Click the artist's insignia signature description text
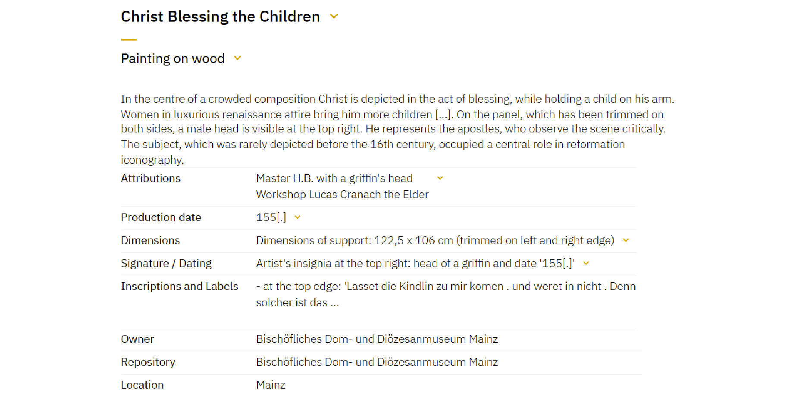Viewport: 812px width, 405px height. coord(415,263)
